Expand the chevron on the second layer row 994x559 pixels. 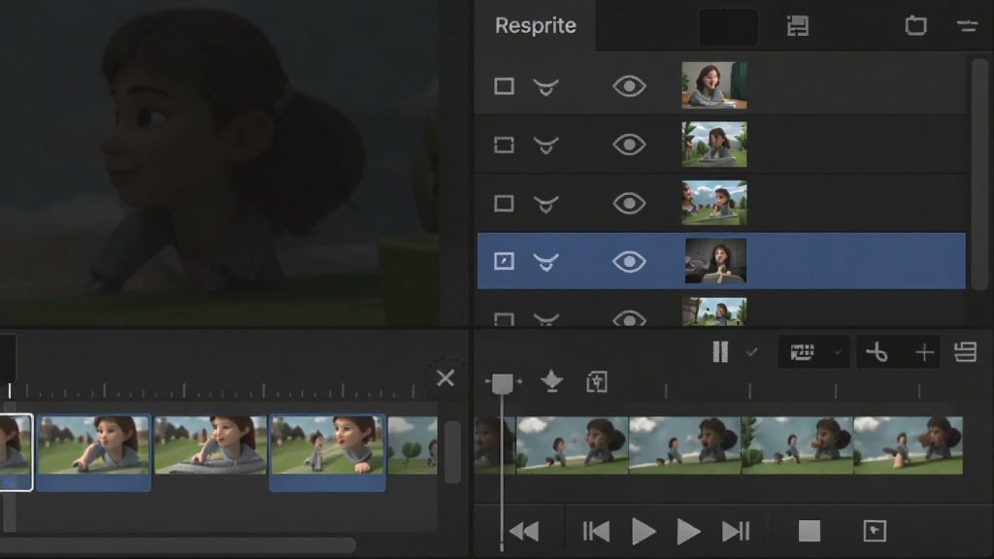click(546, 146)
